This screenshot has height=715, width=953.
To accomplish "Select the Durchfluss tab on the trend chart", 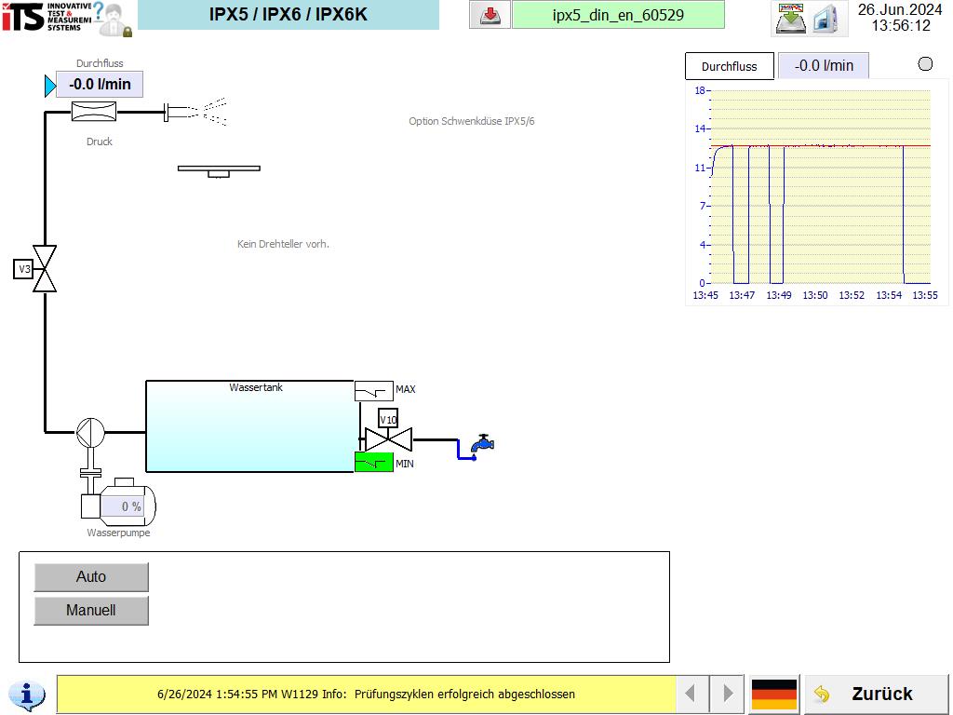I will [x=730, y=66].
